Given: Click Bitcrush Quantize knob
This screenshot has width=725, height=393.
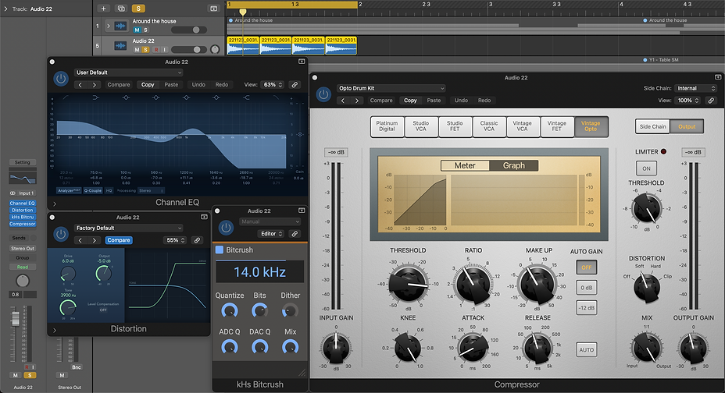Looking at the screenshot, I should click(x=230, y=310).
